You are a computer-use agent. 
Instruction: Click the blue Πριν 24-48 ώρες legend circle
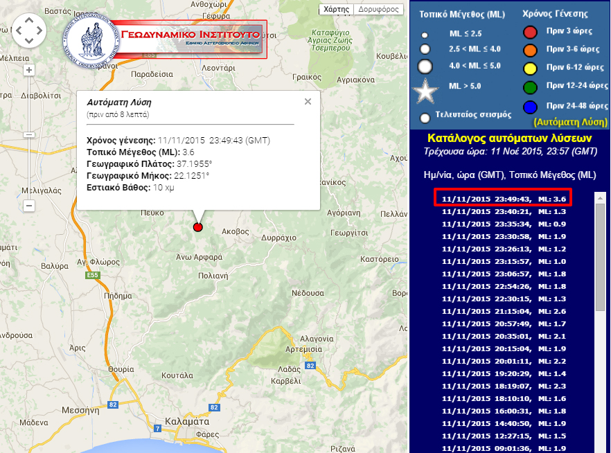pos(530,106)
